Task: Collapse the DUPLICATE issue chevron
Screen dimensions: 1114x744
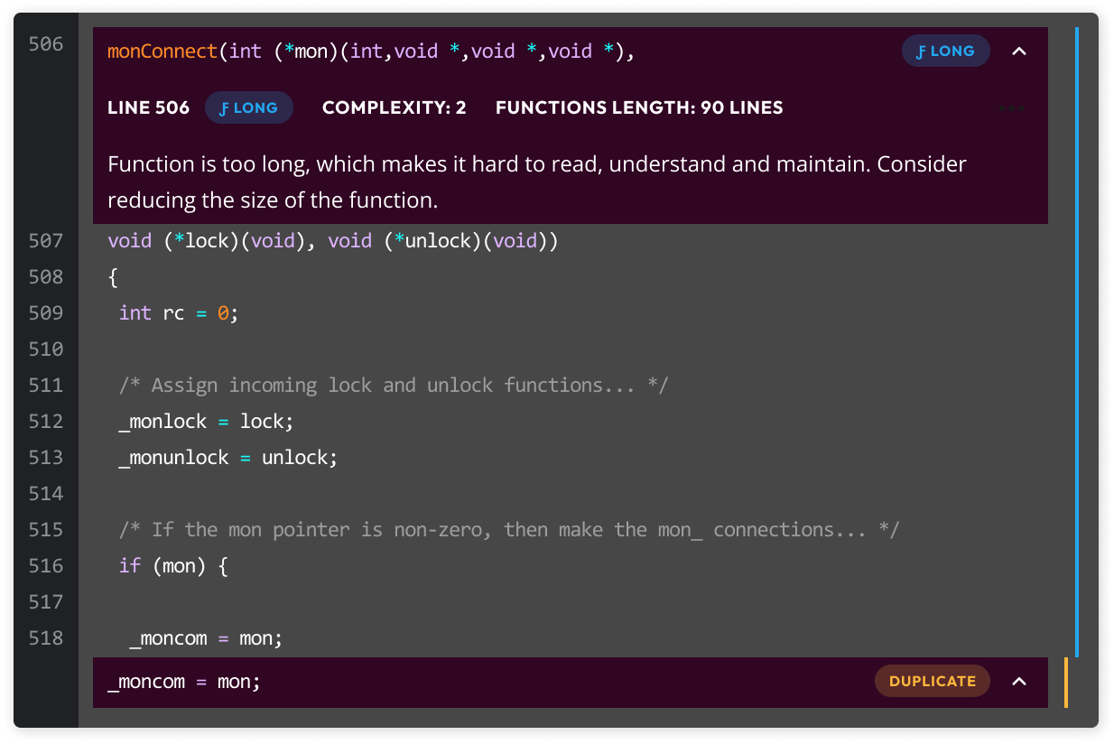Action: pos(1019,682)
